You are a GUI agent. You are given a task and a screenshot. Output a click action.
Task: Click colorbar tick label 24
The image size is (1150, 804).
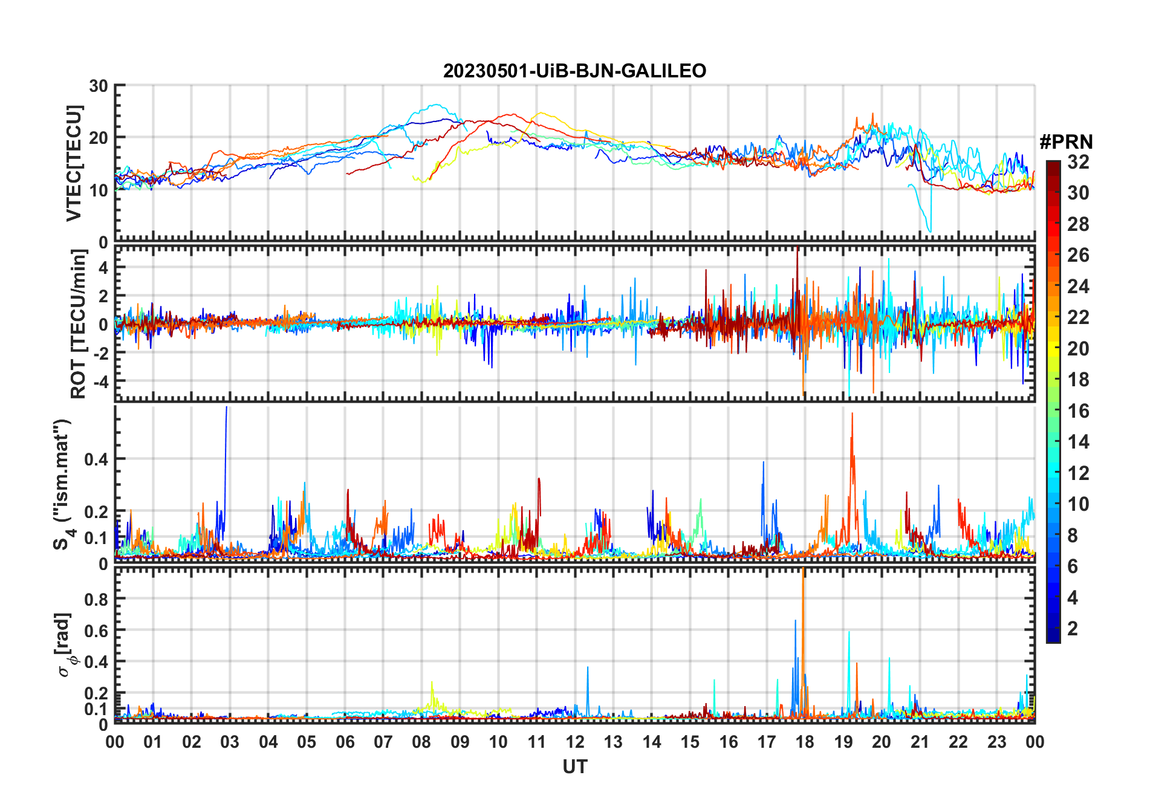click(x=1078, y=287)
